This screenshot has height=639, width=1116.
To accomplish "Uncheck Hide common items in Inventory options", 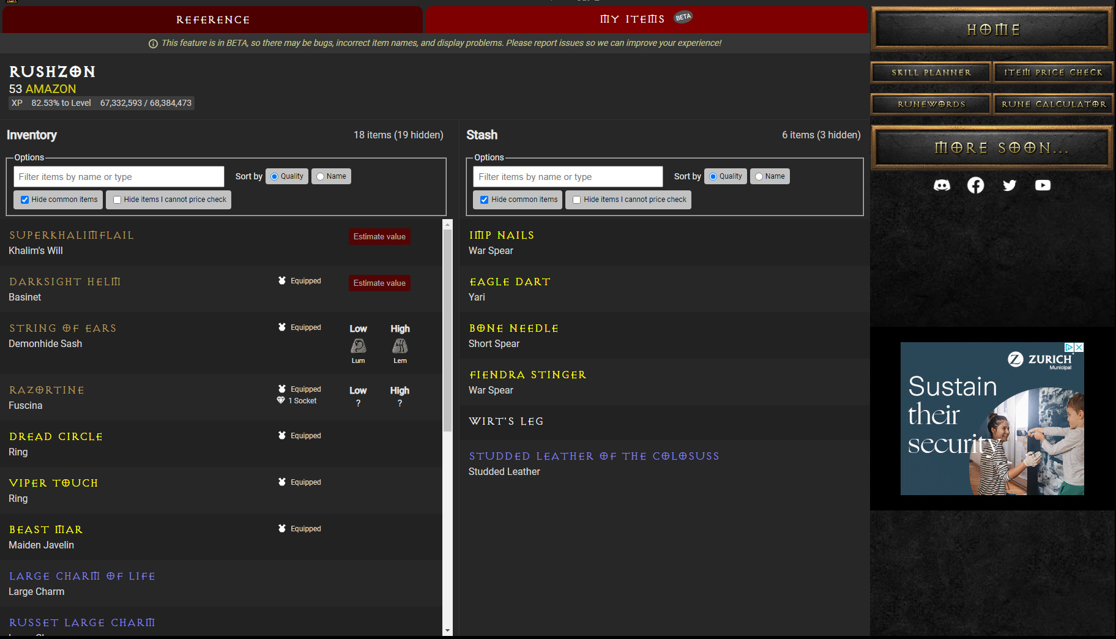I will click(24, 200).
